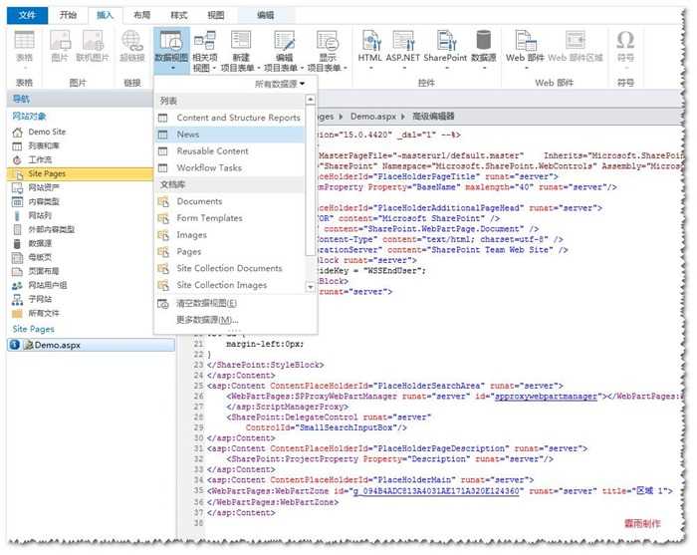Click the 数据视图 data view button
697x555 pixels.
coord(171,49)
